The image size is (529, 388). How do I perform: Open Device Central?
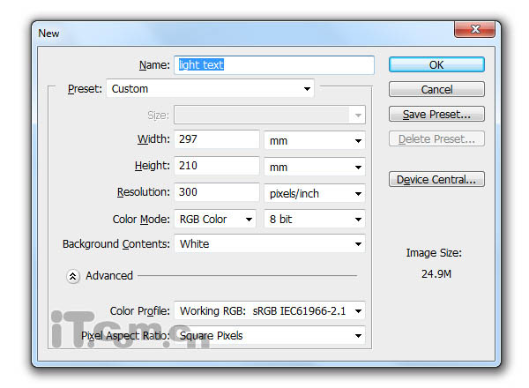[x=436, y=179]
